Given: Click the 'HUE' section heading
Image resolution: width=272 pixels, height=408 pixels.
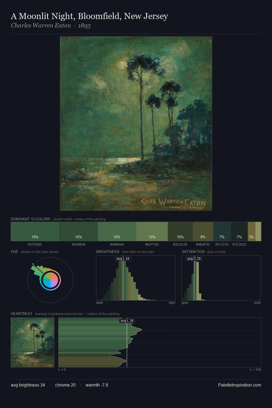Looking at the screenshot, I should [14, 252].
